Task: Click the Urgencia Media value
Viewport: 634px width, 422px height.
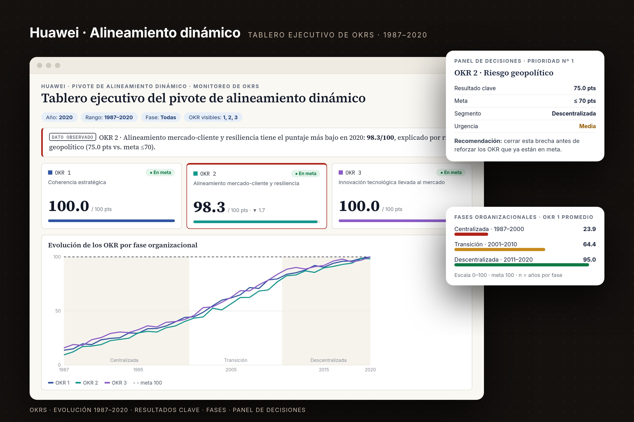Action: 587,126
